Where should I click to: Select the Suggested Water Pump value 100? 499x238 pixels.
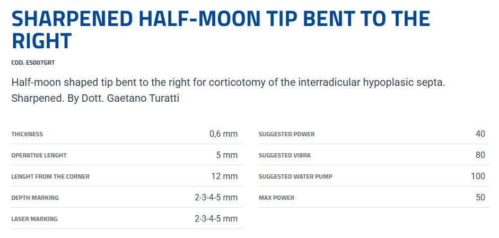[x=478, y=177]
